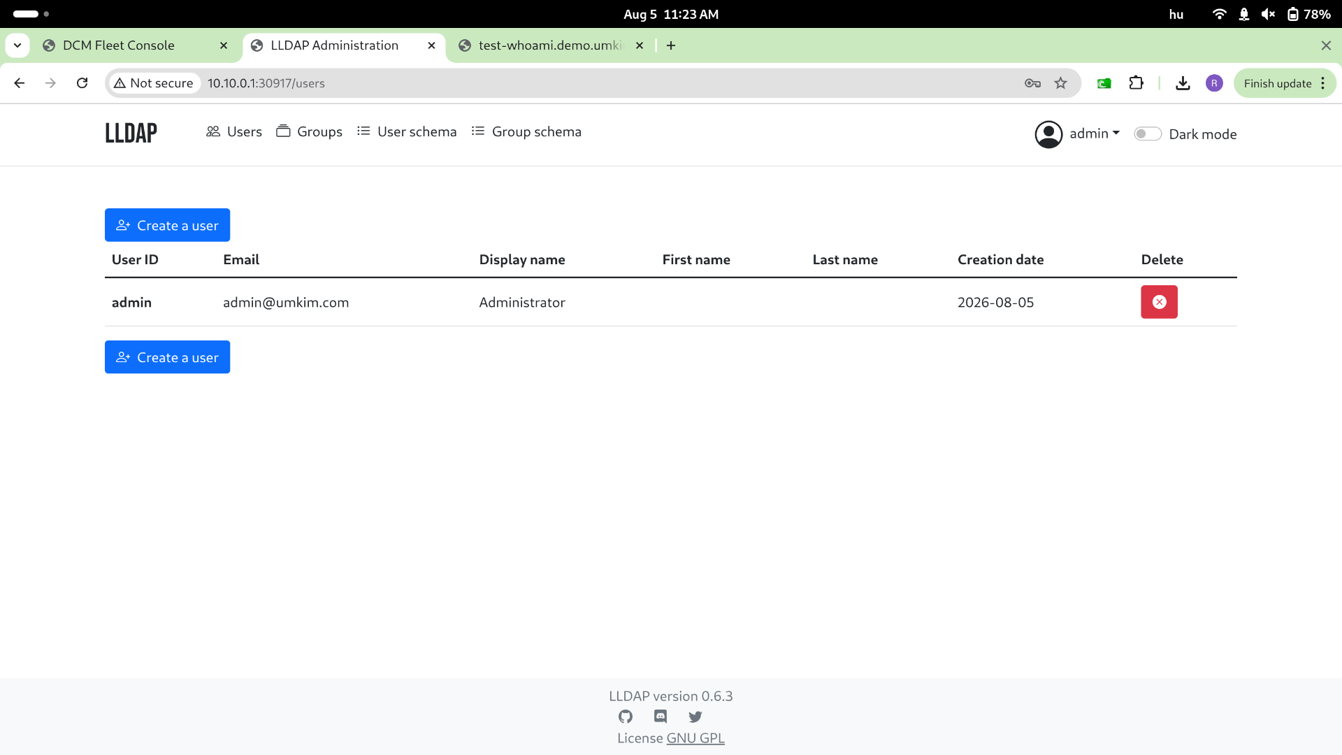1342x755 pixels.
Task: Click the hu keyboard layout indicator
Action: tap(1176, 14)
